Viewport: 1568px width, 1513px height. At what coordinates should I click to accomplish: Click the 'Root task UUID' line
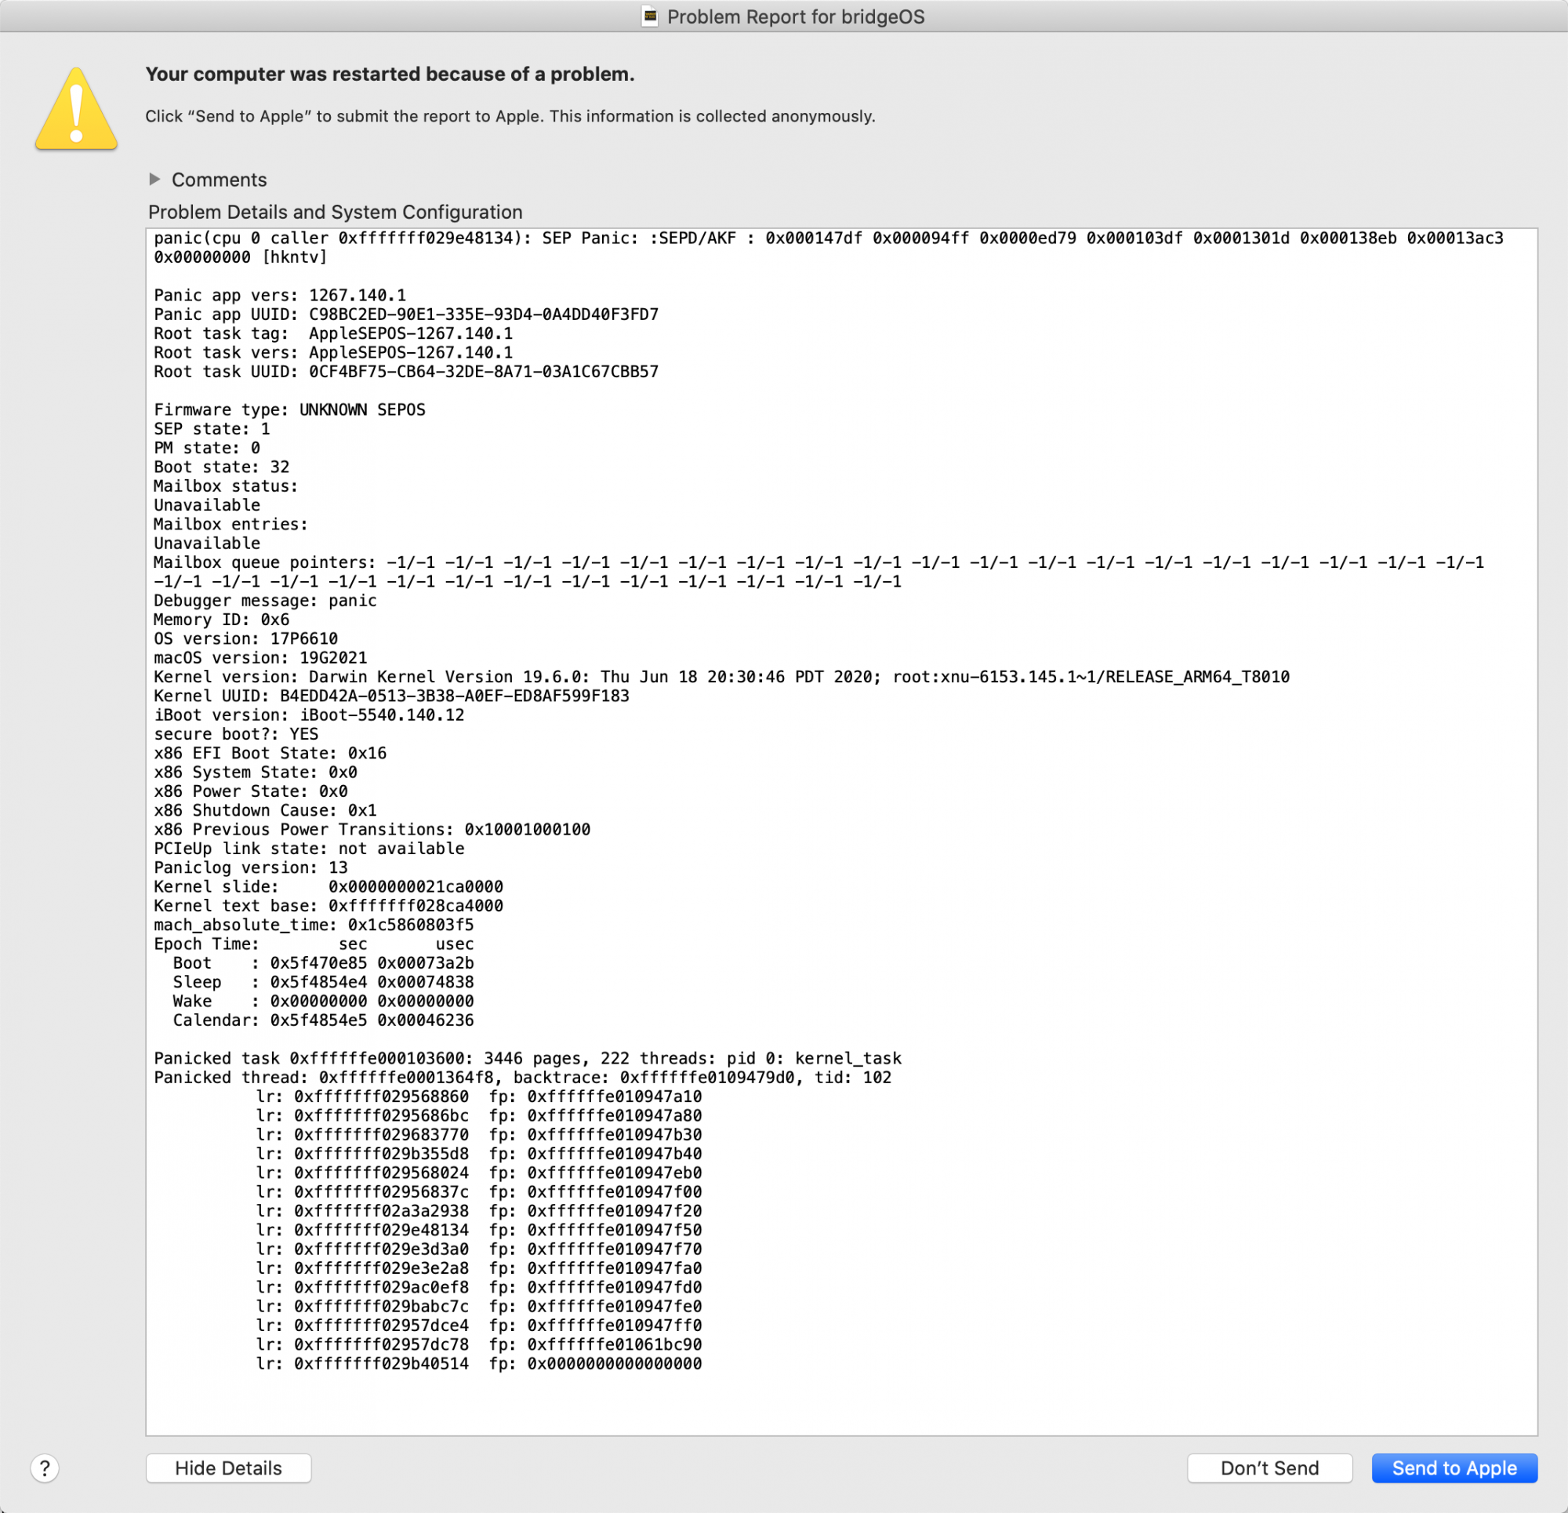pyautogui.click(x=406, y=372)
